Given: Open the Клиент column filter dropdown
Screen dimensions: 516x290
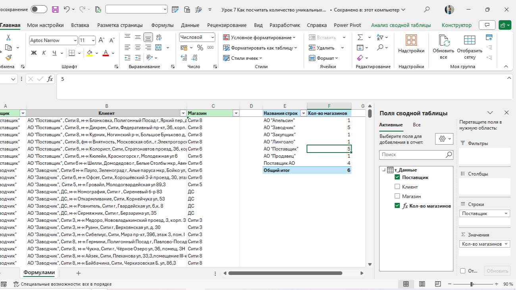Looking at the screenshot, I should click(x=183, y=113).
